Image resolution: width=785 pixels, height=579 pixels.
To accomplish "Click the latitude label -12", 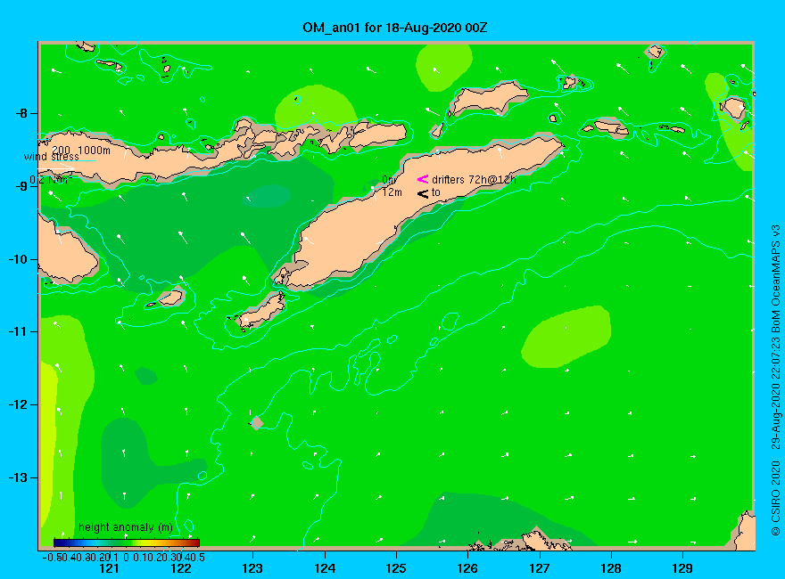I will [19, 404].
